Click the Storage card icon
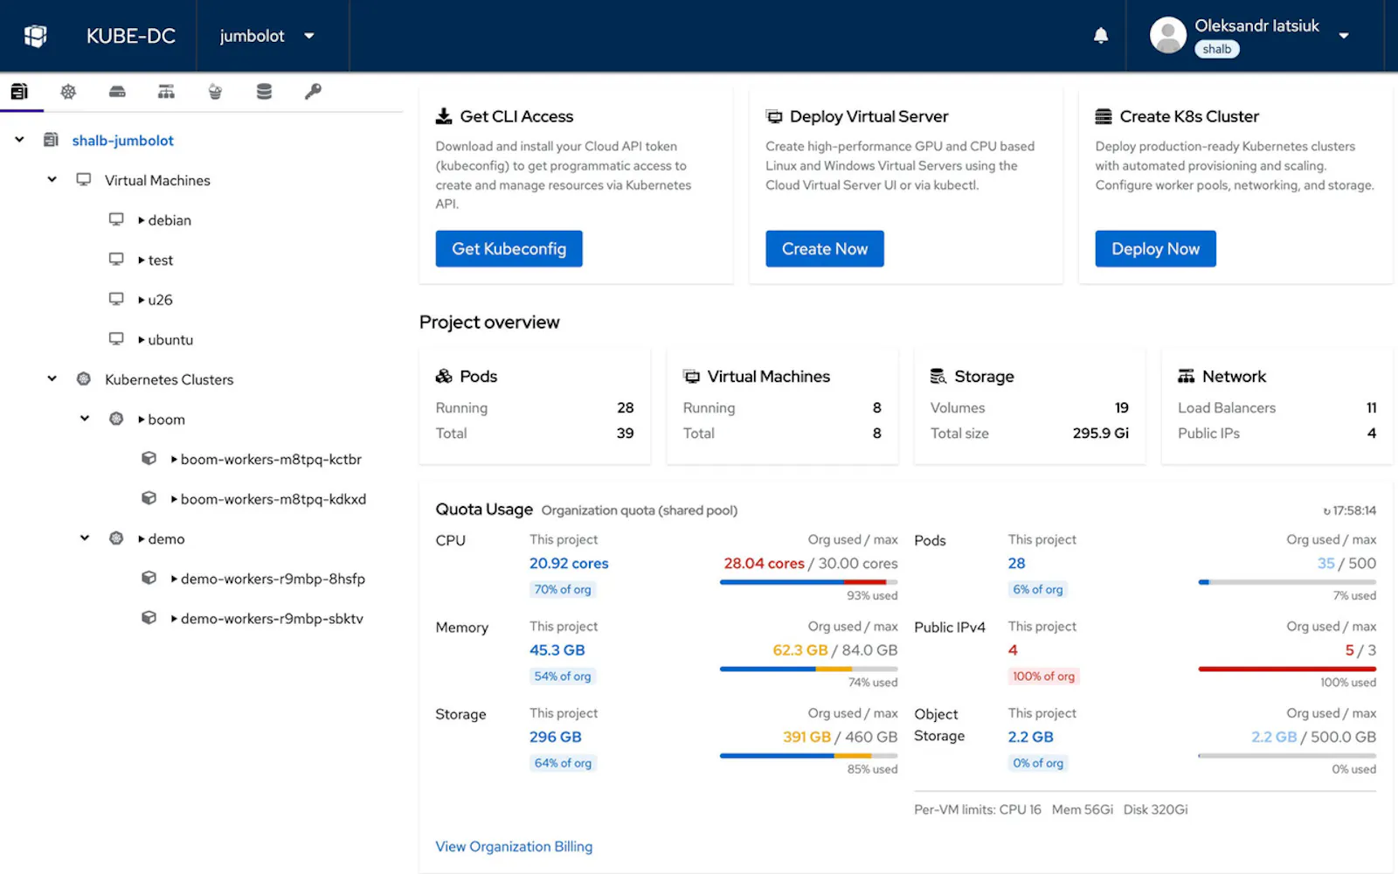The width and height of the screenshot is (1398, 874). 938,376
